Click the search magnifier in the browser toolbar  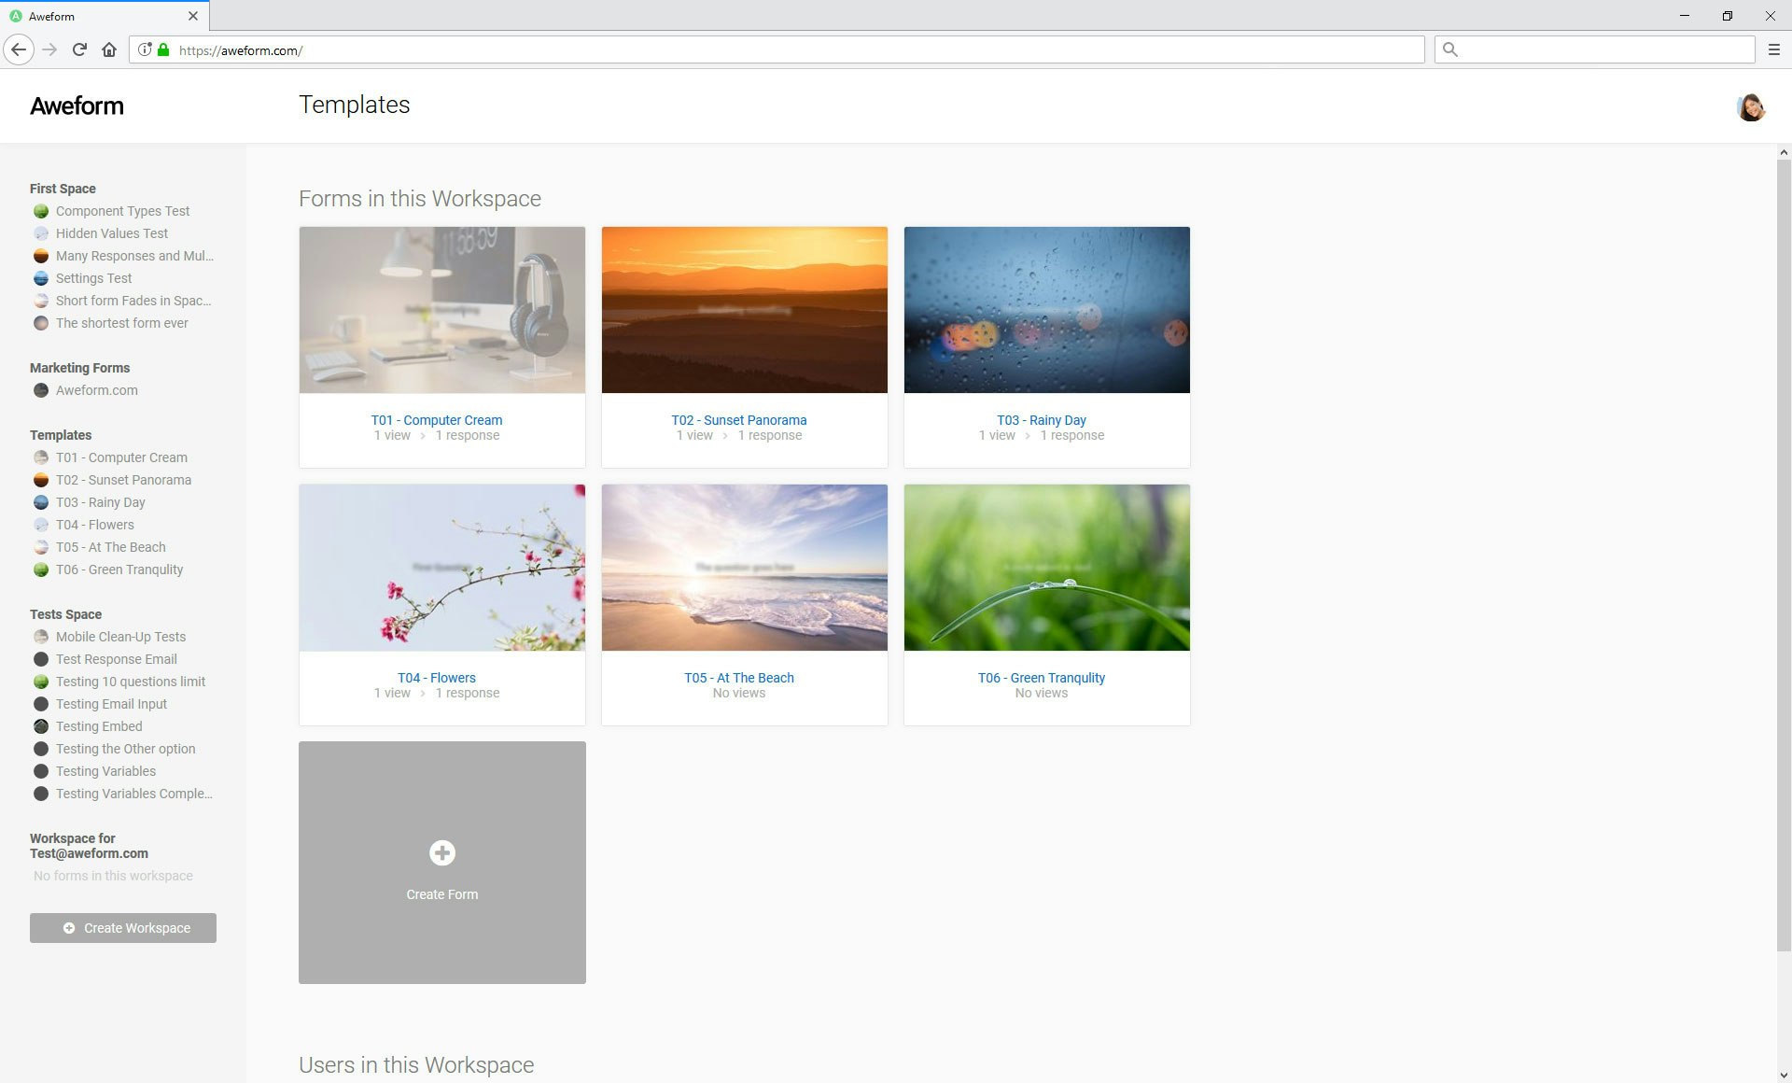click(1450, 49)
